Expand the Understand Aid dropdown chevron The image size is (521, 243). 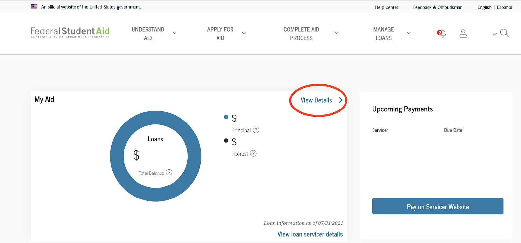click(x=175, y=33)
